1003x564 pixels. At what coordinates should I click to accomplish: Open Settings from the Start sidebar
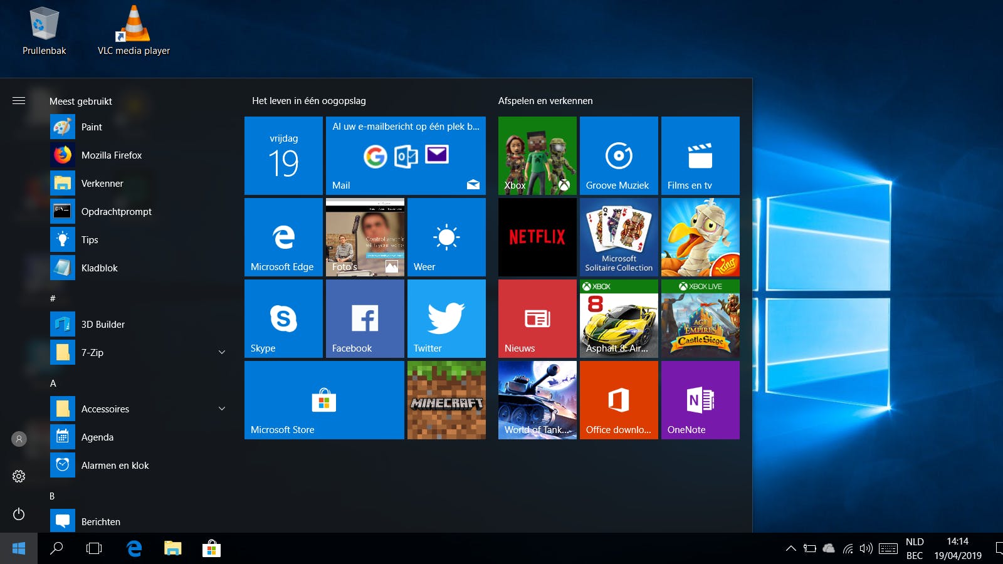(19, 476)
